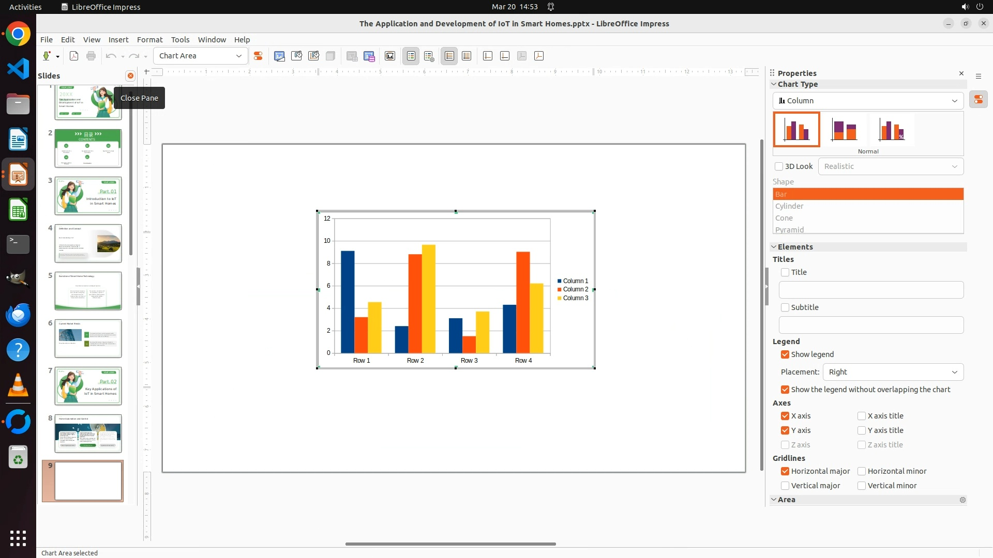The image size is (993, 558).
Task: Click the Chart Type toolbar icon
Action: (279, 56)
